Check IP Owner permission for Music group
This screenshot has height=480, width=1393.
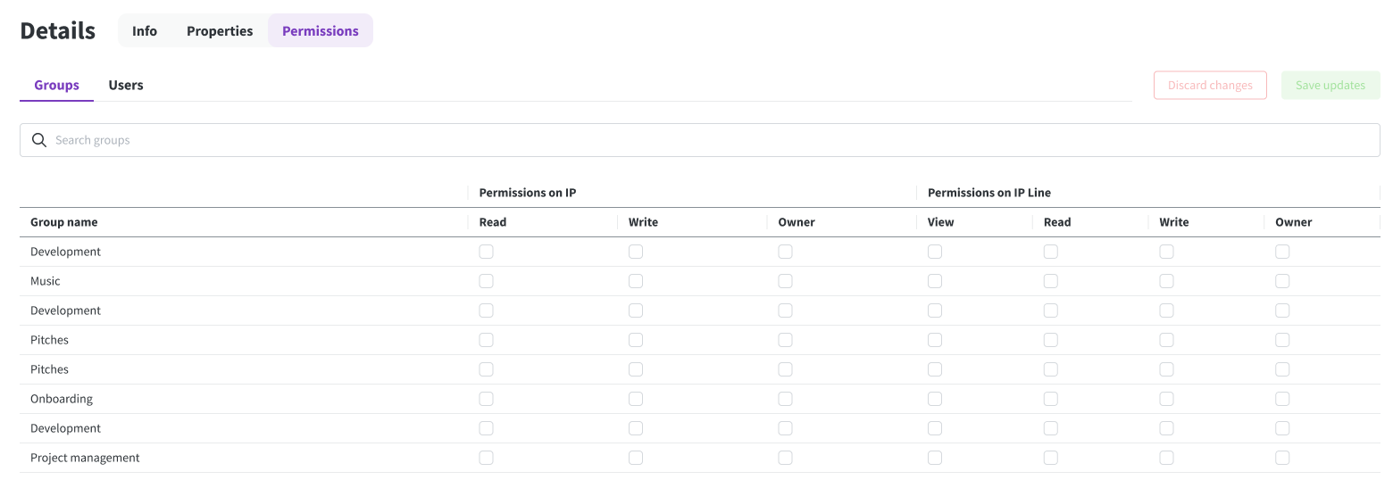point(785,281)
